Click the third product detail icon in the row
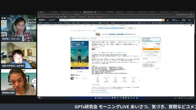Image resolution: width=196 pixels, height=110 pixels. [x=115, y=80]
